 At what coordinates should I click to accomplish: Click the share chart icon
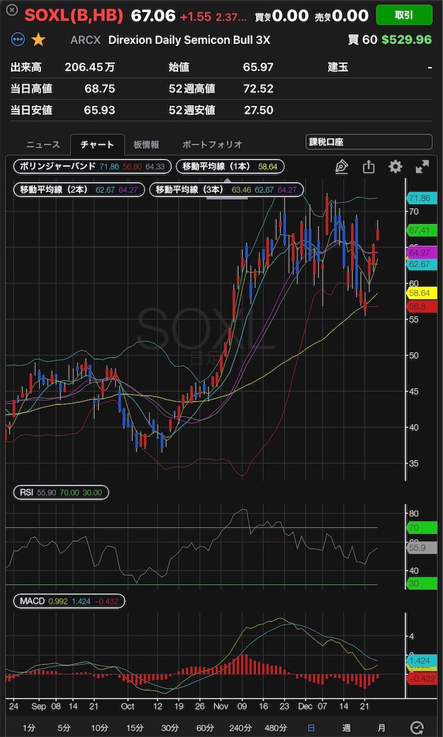pyautogui.click(x=369, y=167)
